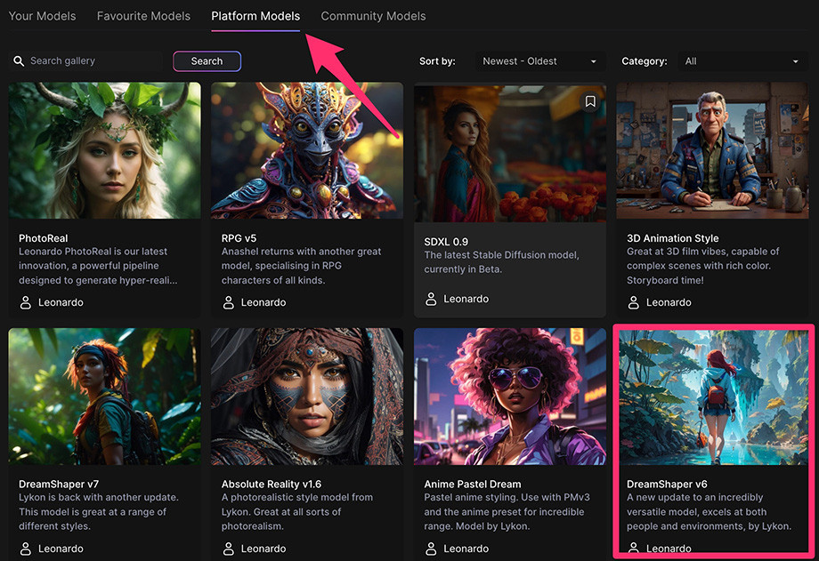Open the Sort by Newest - Oldest dropdown
The width and height of the screenshot is (819, 561).
(540, 61)
